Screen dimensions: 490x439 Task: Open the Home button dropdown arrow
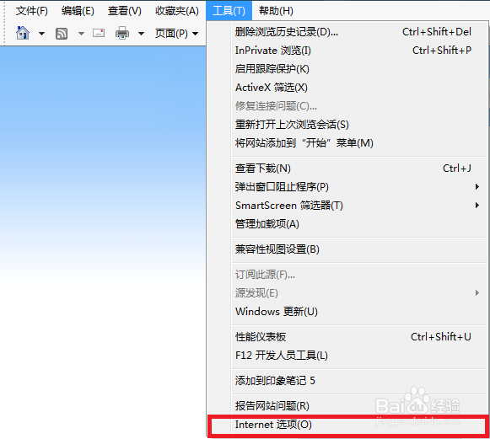(41, 34)
